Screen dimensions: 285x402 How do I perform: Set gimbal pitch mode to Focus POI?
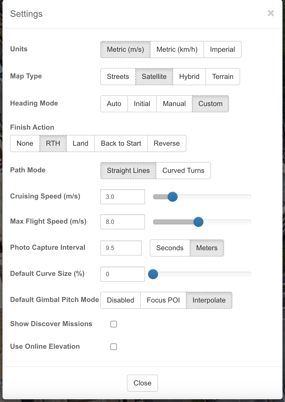point(163,300)
